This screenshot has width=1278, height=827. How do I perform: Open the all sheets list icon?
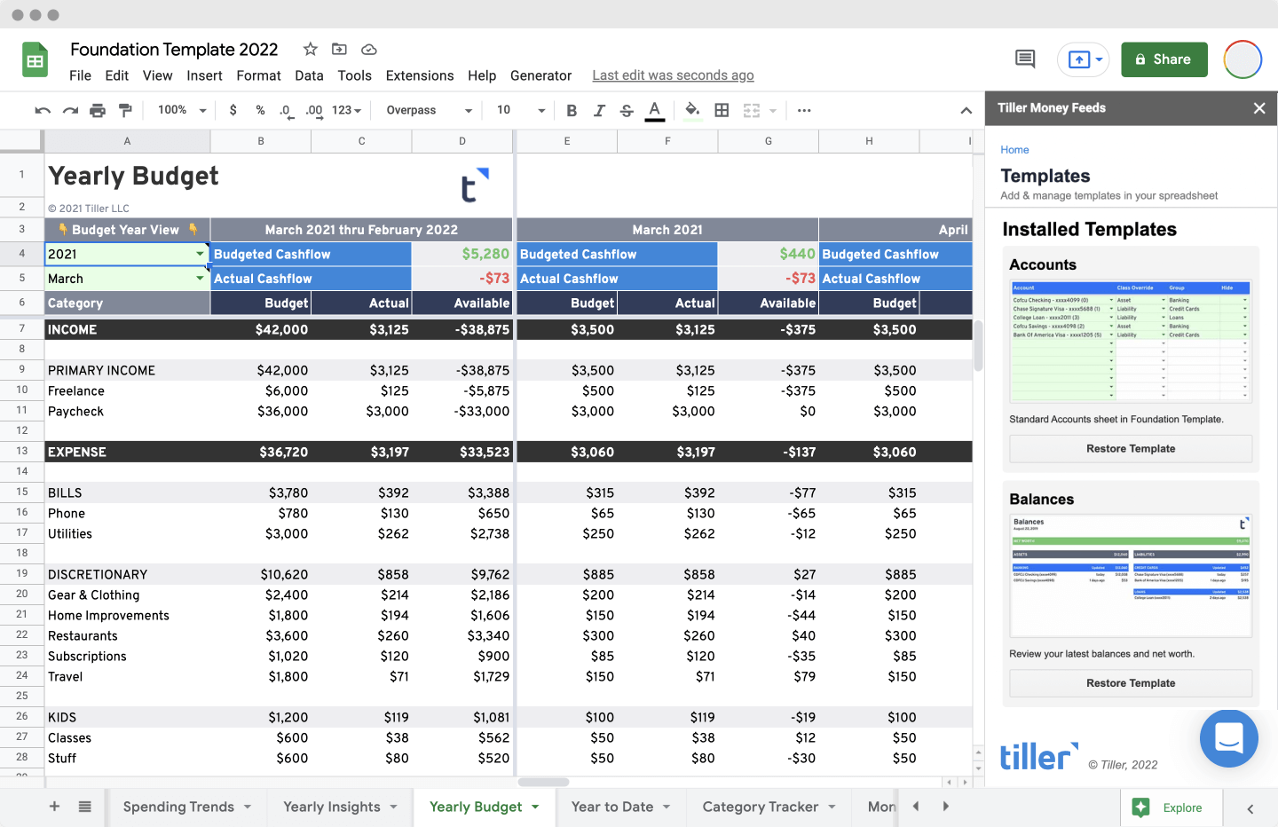point(85,807)
